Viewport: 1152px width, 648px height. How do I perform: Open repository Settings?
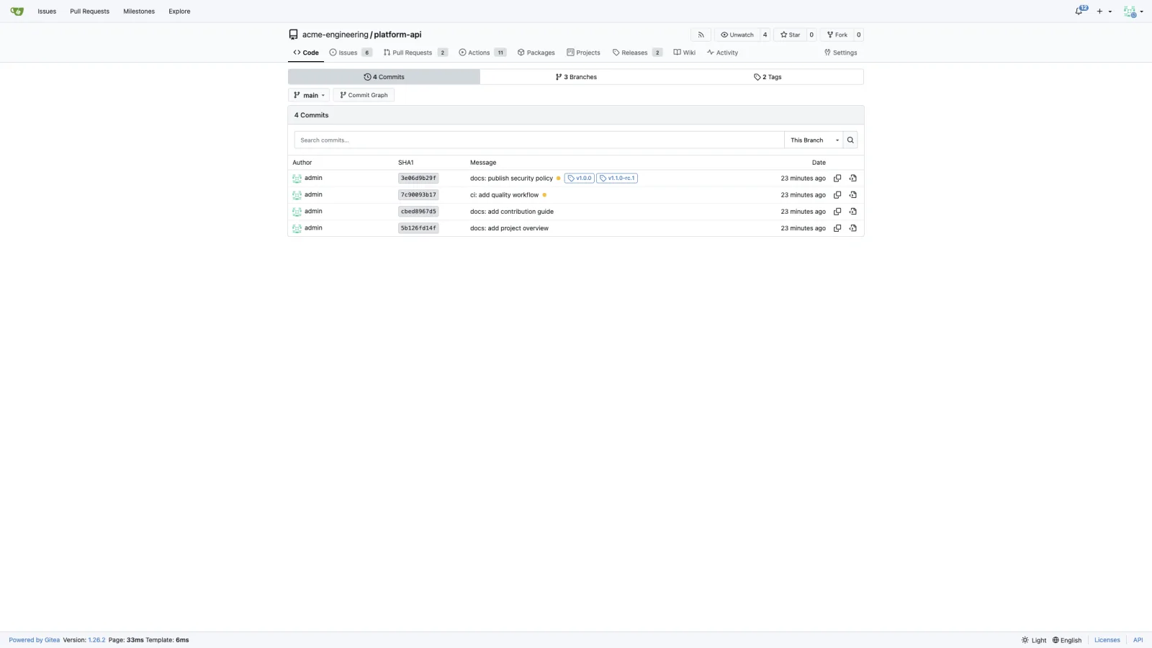(x=841, y=53)
